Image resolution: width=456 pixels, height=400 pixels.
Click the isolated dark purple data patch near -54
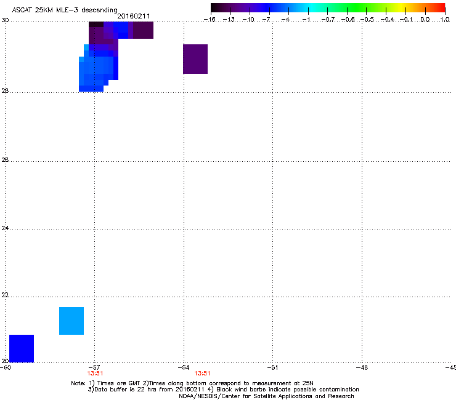coord(195,59)
